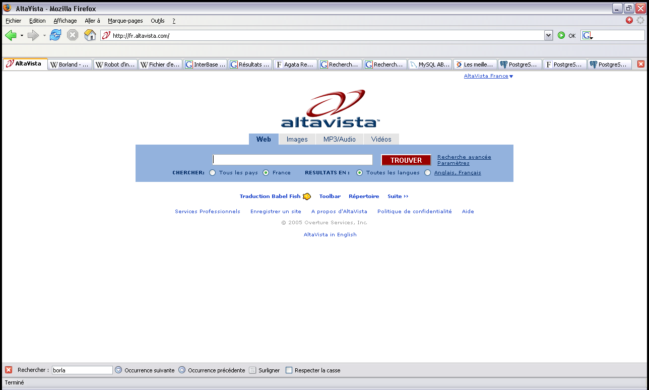This screenshot has height=390, width=649.
Task: Click the green Back arrow button
Action: pos(11,35)
